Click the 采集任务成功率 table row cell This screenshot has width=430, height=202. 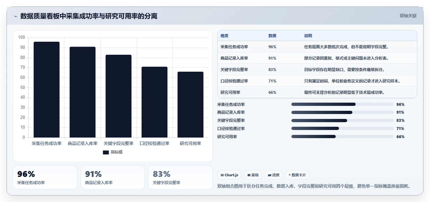tap(234, 47)
